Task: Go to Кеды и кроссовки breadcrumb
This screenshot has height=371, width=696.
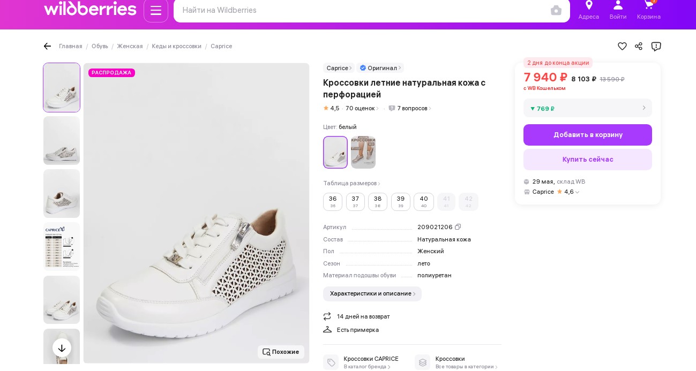Action: point(176,47)
